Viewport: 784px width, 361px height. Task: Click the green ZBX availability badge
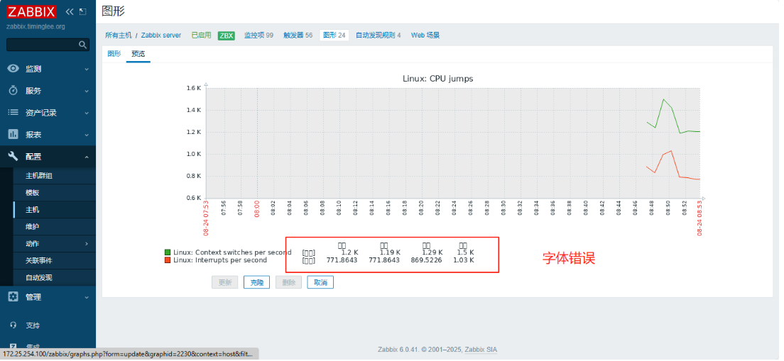point(227,35)
